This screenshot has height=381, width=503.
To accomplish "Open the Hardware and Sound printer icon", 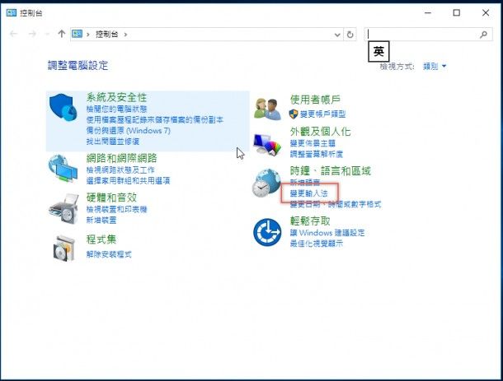I will click(63, 209).
